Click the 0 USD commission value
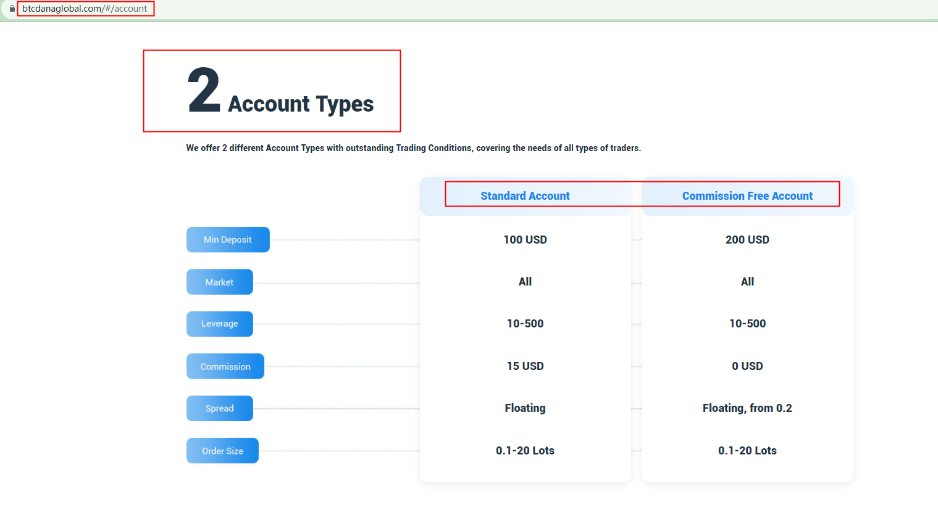The height and width of the screenshot is (505, 938). tap(747, 366)
